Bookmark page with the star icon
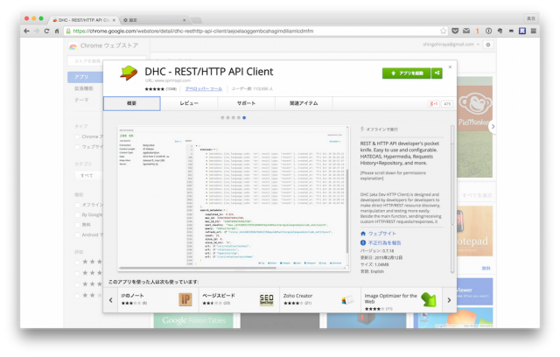560x357 pixels. [444, 31]
